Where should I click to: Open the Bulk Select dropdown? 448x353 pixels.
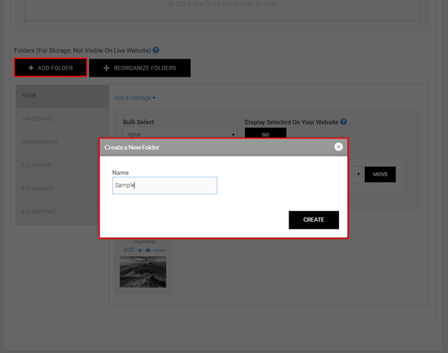click(x=179, y=134)
